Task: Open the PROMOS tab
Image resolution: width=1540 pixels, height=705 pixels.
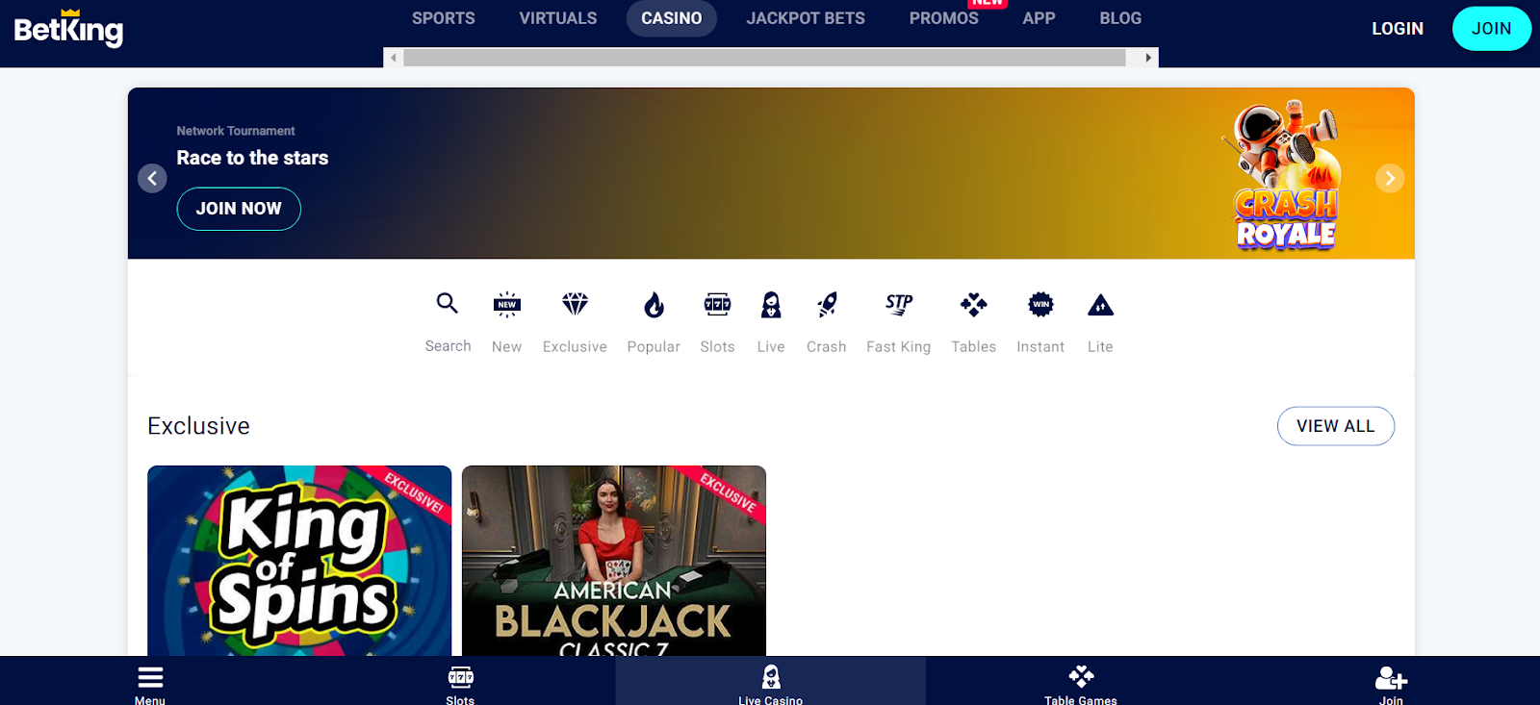Action: [x=944, y=18]
